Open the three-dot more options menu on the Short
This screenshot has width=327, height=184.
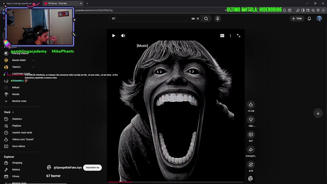pos(230,36)
